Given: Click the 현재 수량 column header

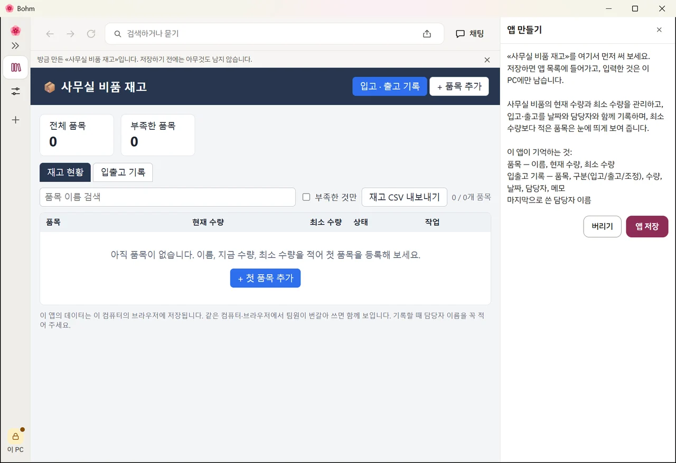Looking at the screenshot, I should tap(208, 223).
